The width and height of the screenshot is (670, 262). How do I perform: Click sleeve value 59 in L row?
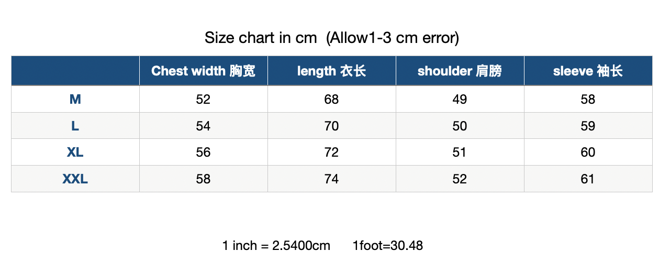pyautogui.click(x=588, y=126)
